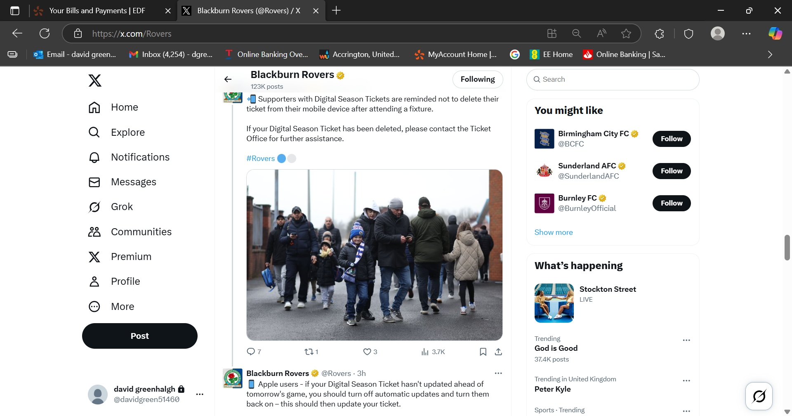Follow Birmingham City FC
This screenshot has height=416, width=792.
[x=672, y=139]
